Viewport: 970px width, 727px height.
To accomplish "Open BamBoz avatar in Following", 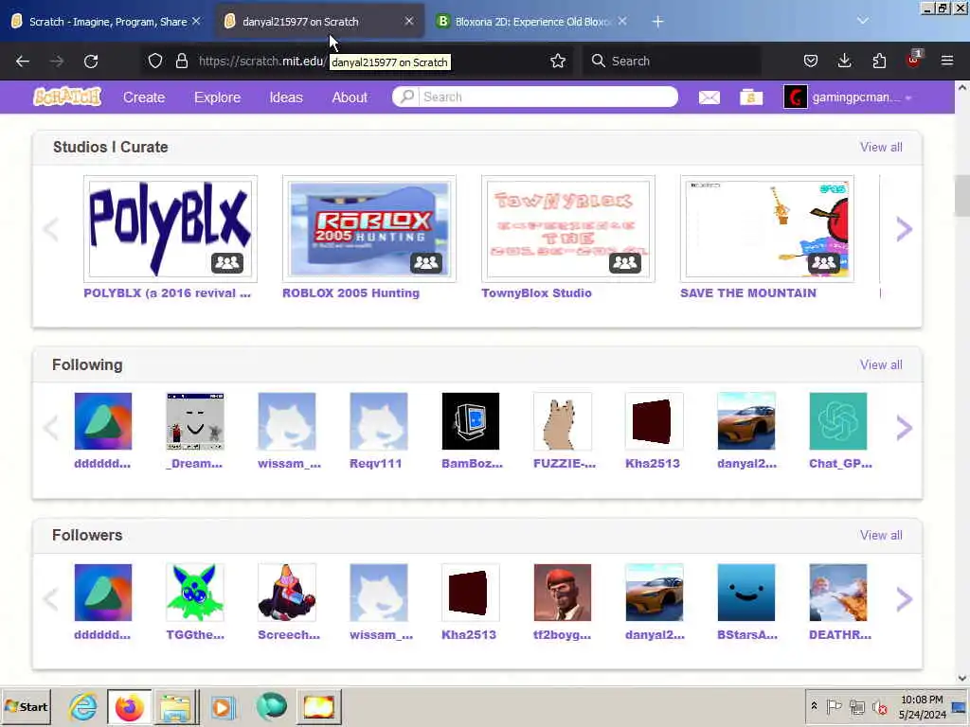I will (470, 421).
